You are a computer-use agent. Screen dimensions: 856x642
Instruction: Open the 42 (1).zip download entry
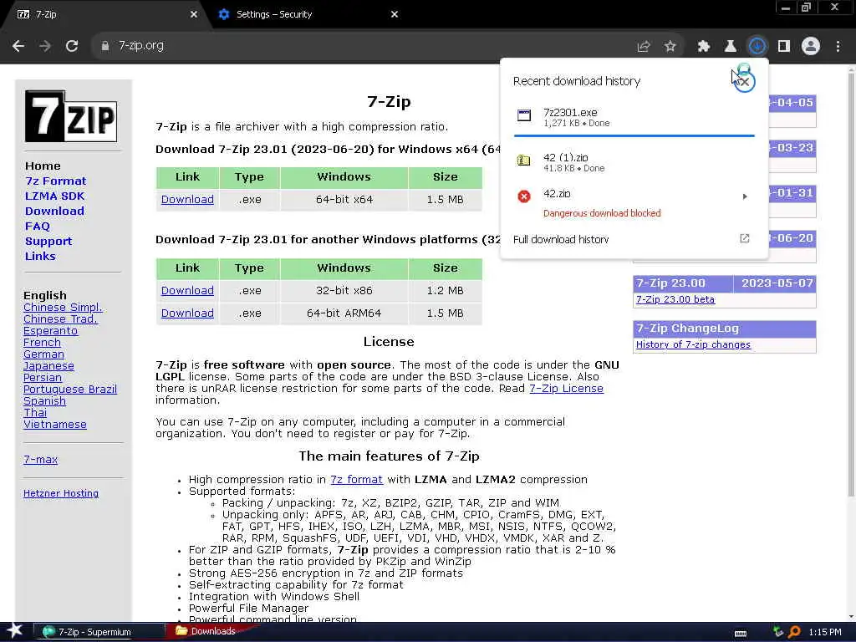pos(634,162)
